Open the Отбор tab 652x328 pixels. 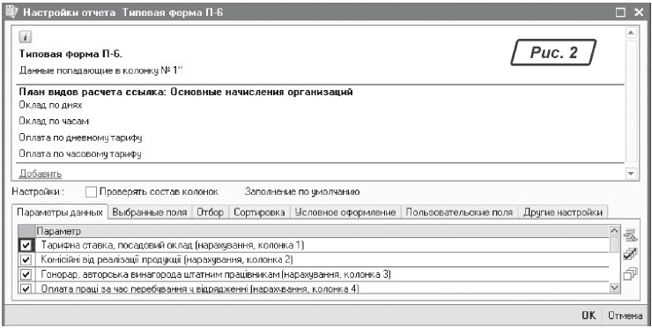coord(210,212)
